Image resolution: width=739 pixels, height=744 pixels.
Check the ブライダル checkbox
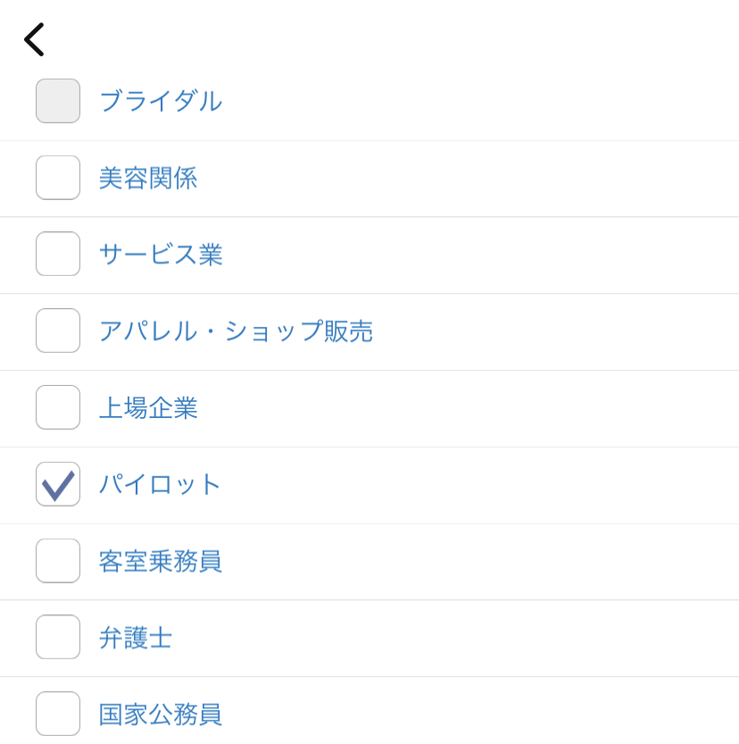[x=58, y=101]
